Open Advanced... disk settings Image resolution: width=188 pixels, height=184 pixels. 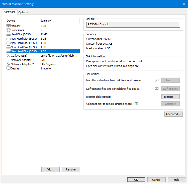pyautogui.click(x=173, y=114)
